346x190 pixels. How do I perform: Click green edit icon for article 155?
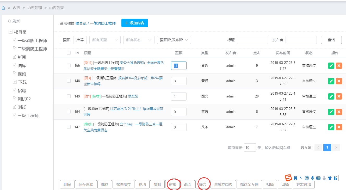pyautogui.click(x=331, y=66)
